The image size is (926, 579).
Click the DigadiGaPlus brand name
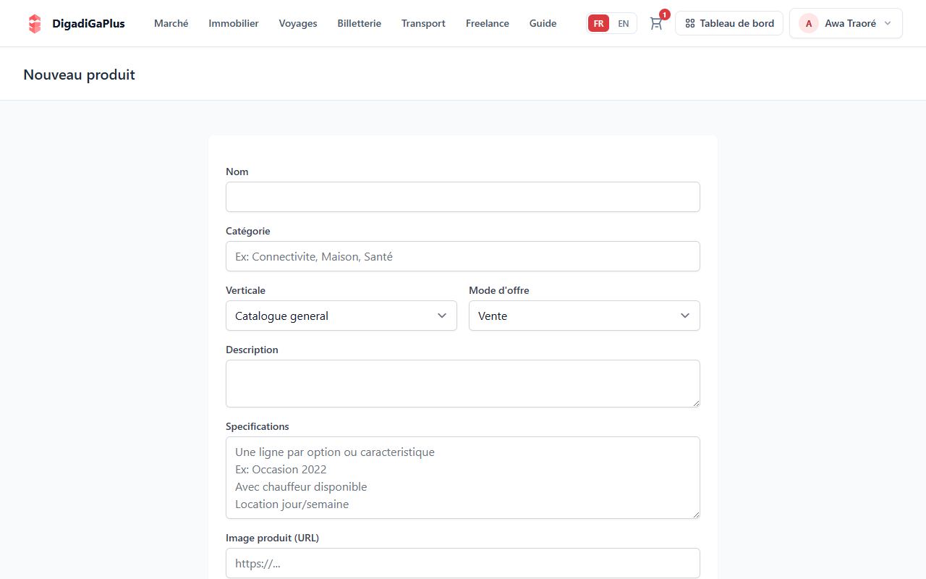pos(88,23)
